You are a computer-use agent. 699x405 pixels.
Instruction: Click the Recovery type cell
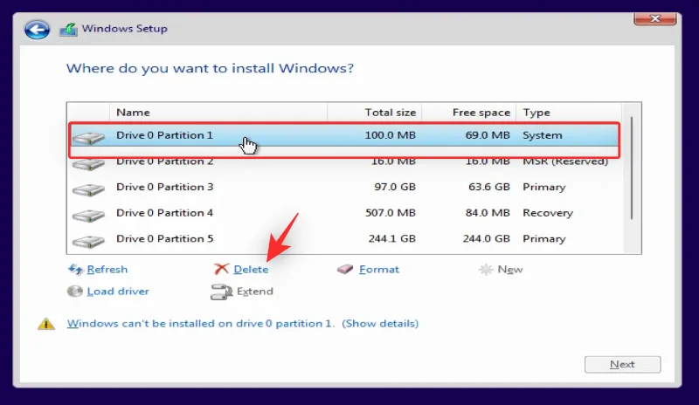coord(548,213)
